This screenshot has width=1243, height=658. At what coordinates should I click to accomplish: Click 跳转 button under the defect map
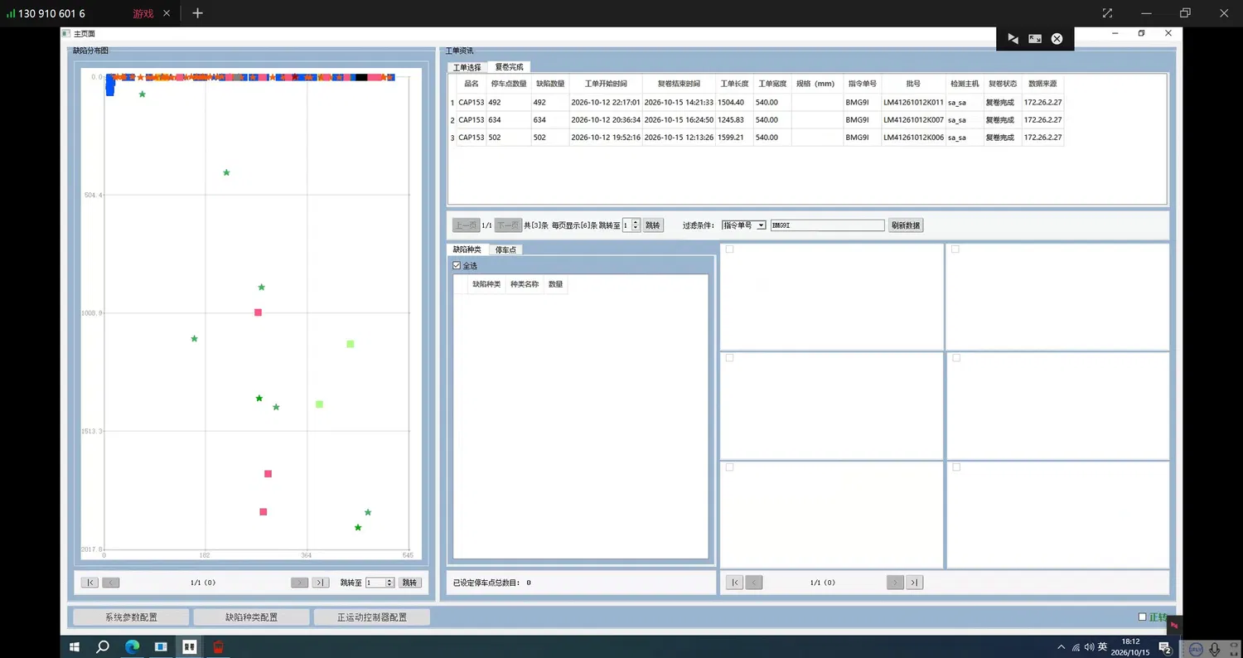pyautogui.click(x=409, y=583)
